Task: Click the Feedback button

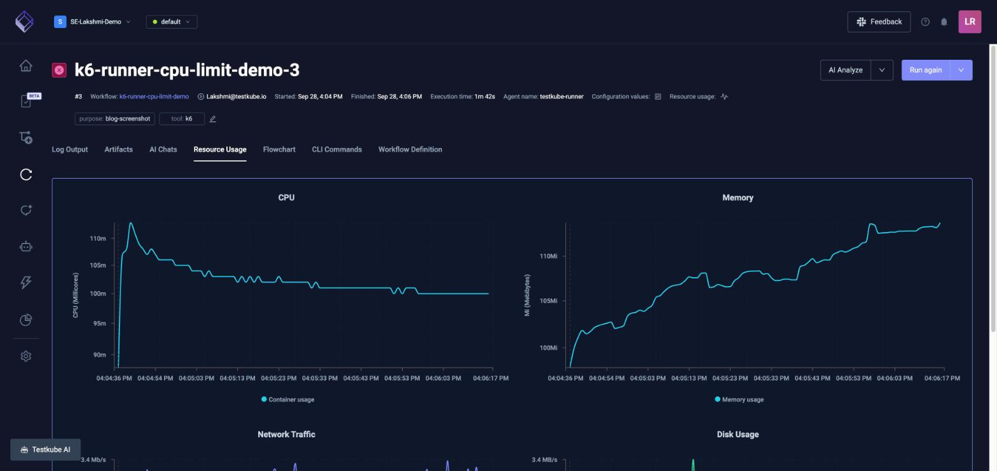Action: [879, 22]
